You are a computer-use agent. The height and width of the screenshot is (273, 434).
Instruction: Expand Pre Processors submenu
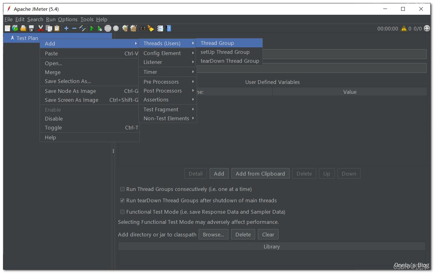[168, 82]
